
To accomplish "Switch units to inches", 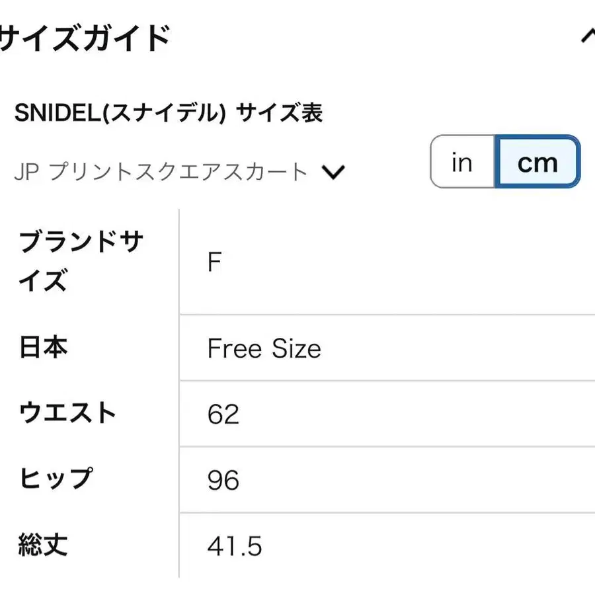I will 462,163.
